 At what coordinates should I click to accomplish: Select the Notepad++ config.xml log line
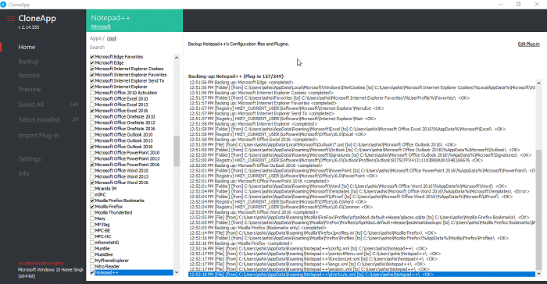point(308,248)
